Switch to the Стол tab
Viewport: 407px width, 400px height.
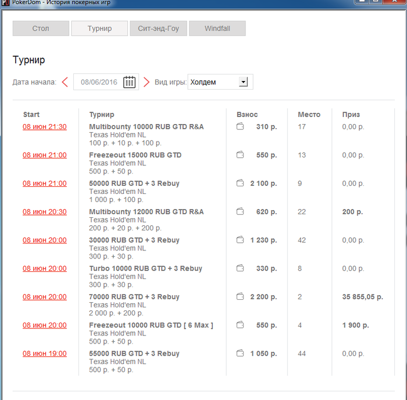(41, 29)
